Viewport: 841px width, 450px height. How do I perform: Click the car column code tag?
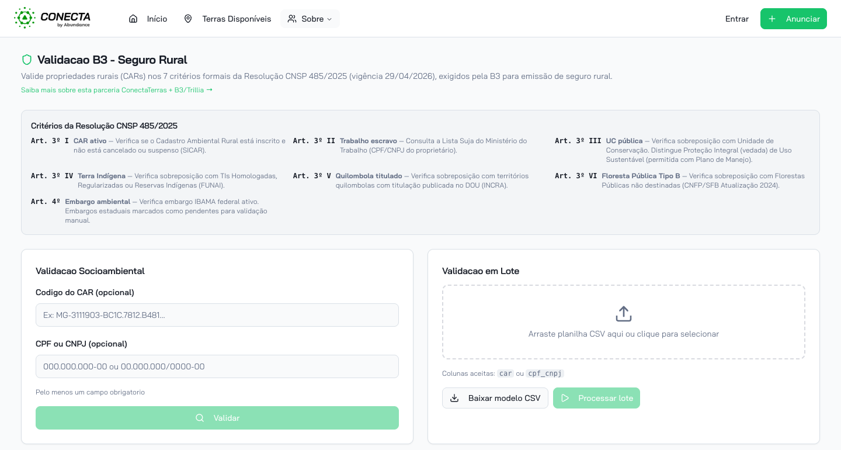click(x=506, y=373)
